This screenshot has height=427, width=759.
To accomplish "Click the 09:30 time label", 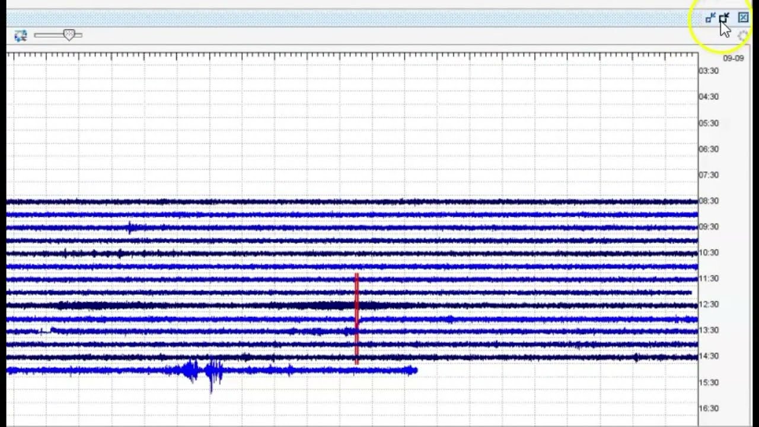I will 709,227.
